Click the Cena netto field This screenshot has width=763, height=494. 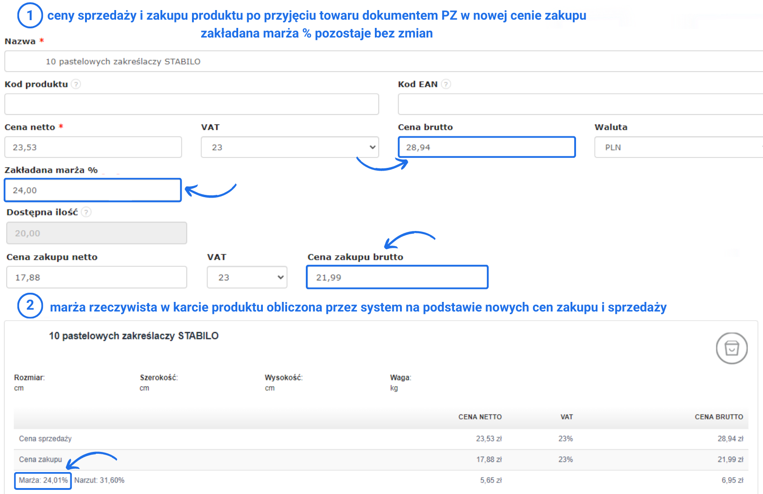[93, 147]
